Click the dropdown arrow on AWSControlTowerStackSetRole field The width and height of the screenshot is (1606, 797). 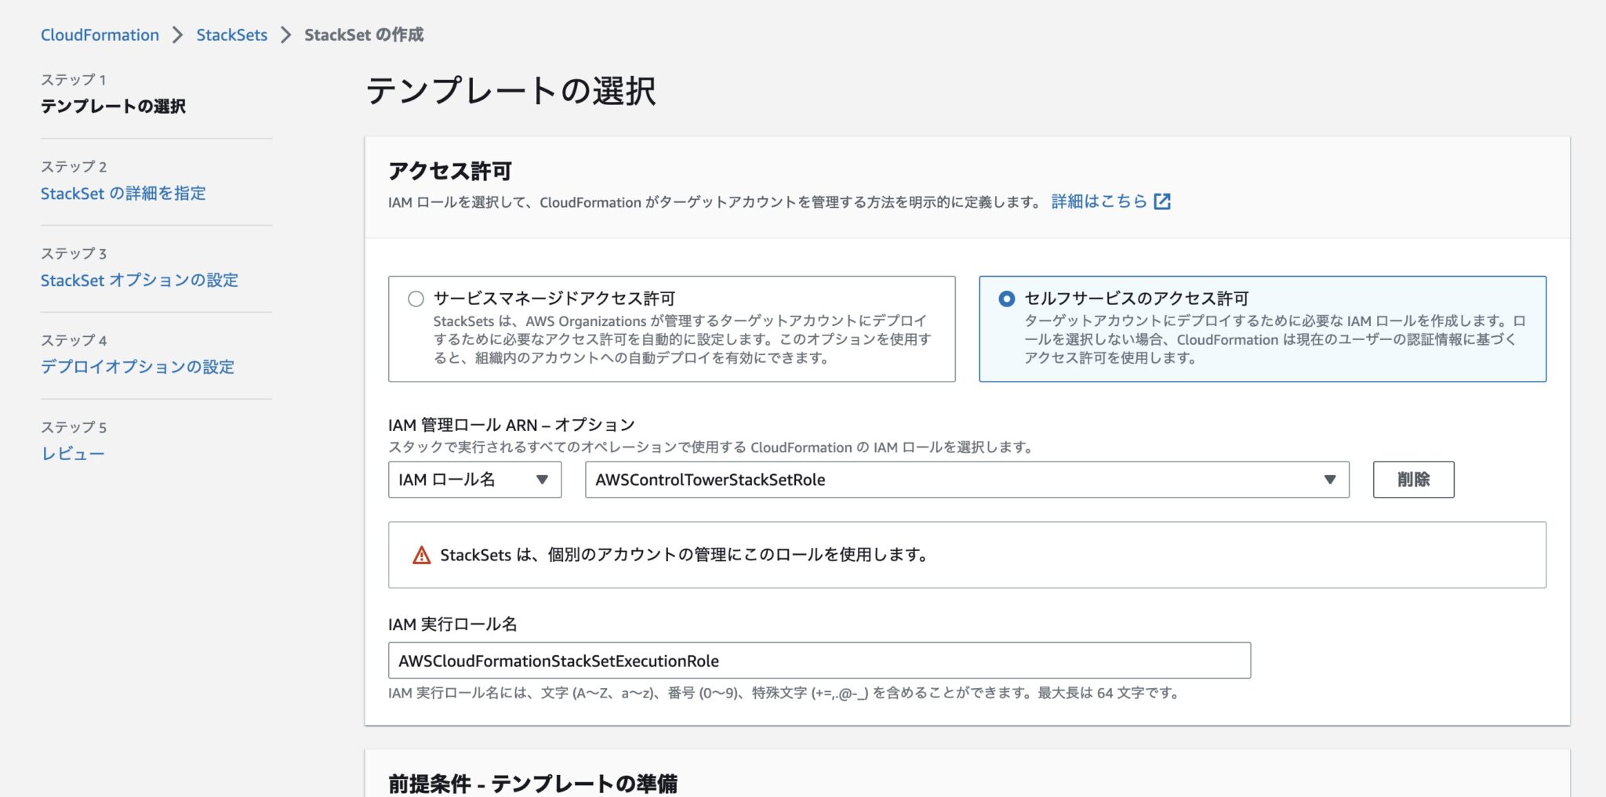(x=1328, y=480)
